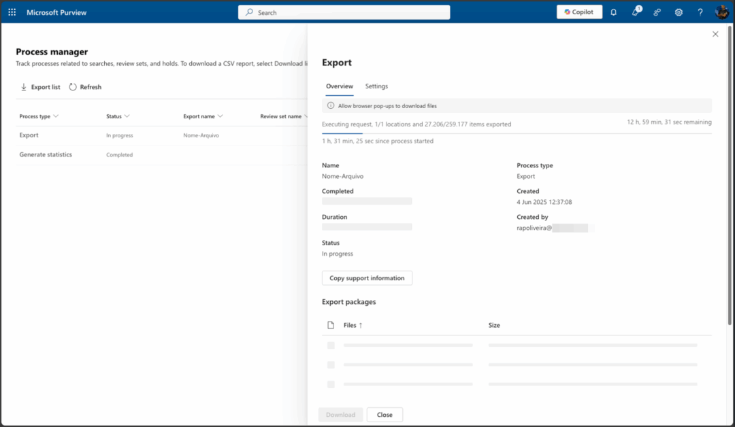Click the created date 4 Jun 2025 12:37:08
This screenshot has height=427, width=735.
(544, 202)
